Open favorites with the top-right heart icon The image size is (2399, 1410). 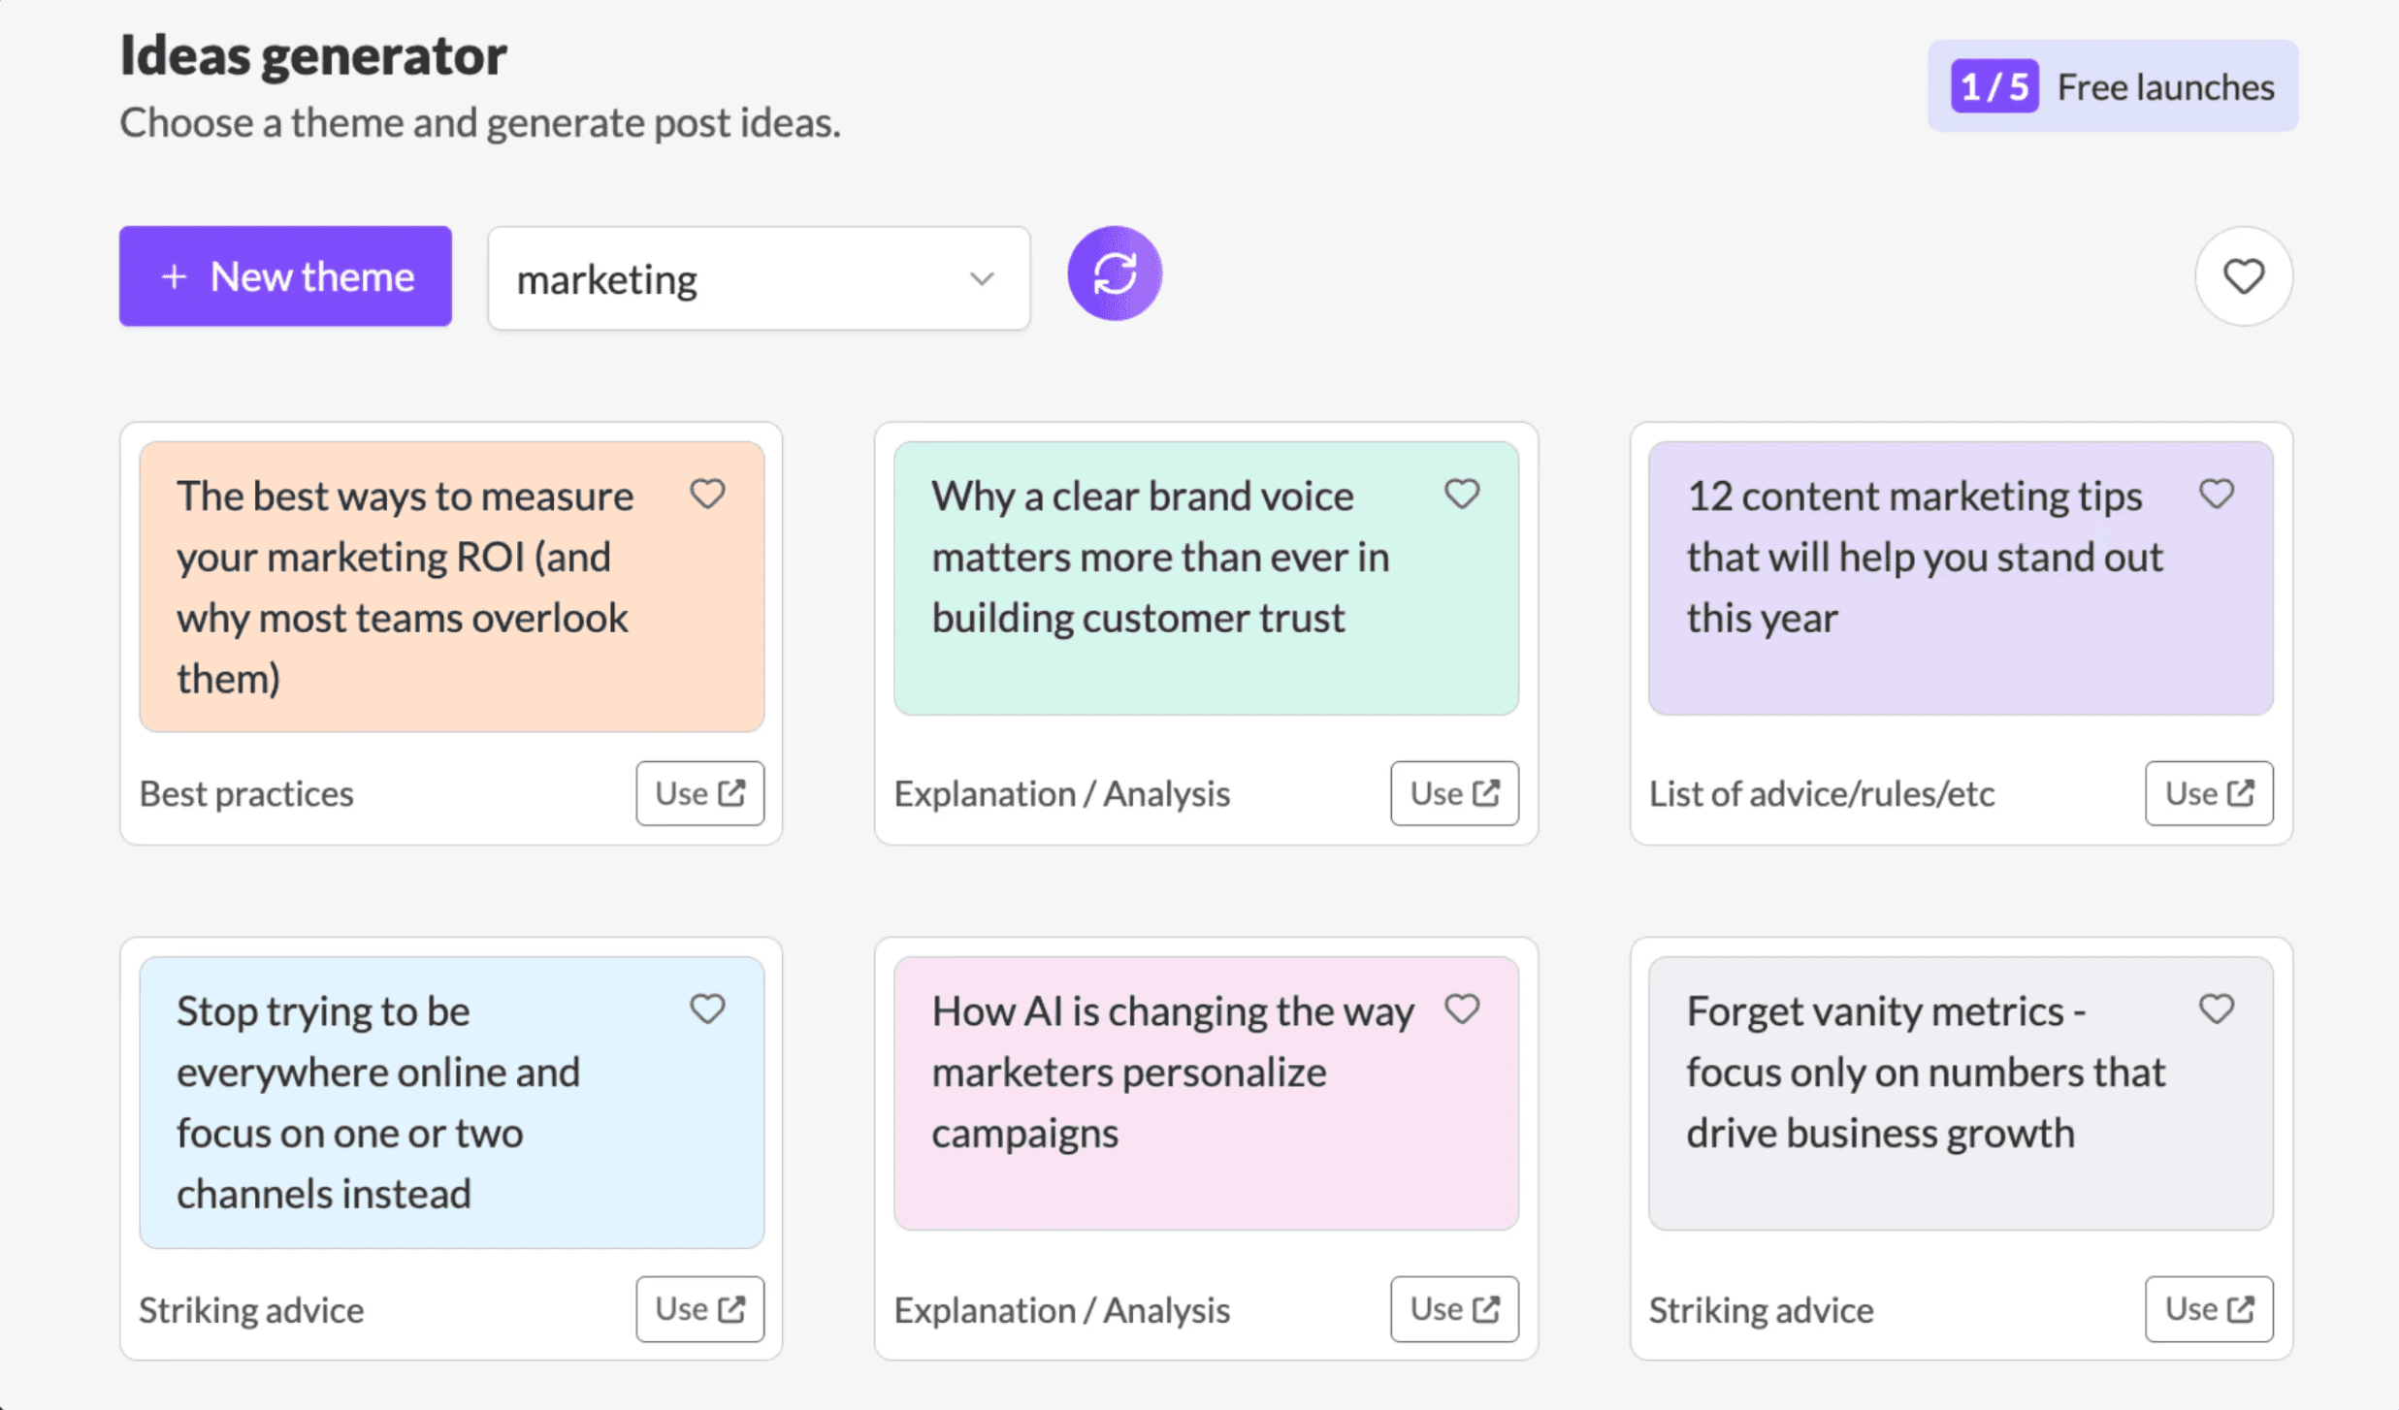(x=2243, y=277)
